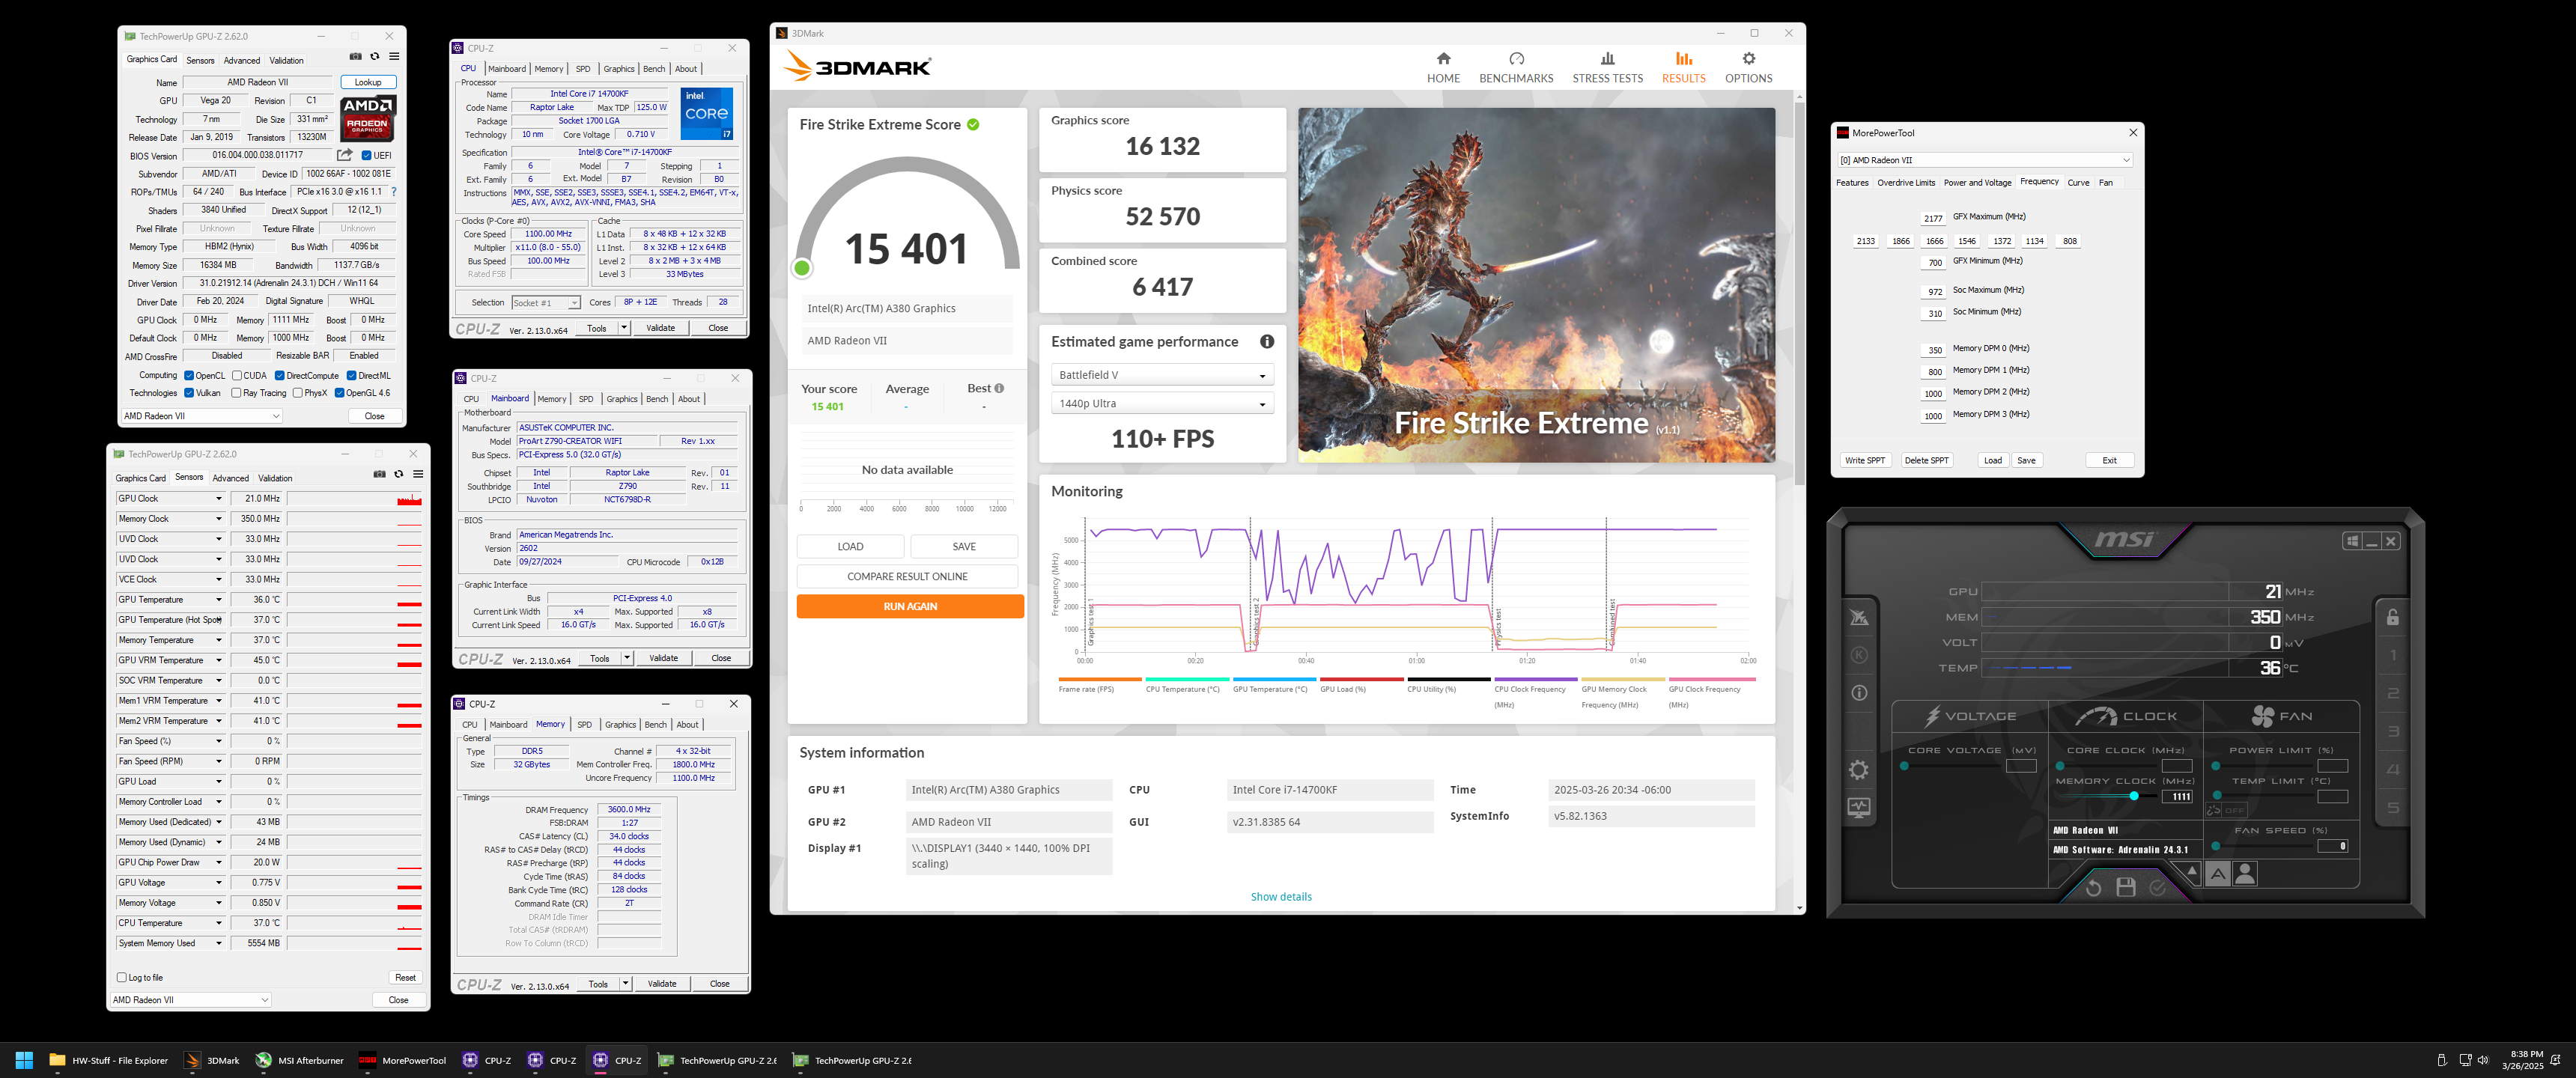
Task: Open the SPD tab in CPU-Z Mainboard window
Action: [x=586, y=399]
